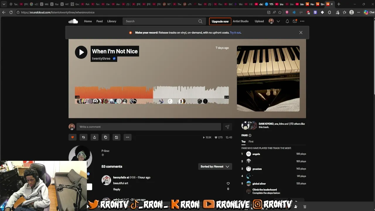This screenshot has width=375, height=211.
Task: Share the track using share icon
Action: [94, 137]
